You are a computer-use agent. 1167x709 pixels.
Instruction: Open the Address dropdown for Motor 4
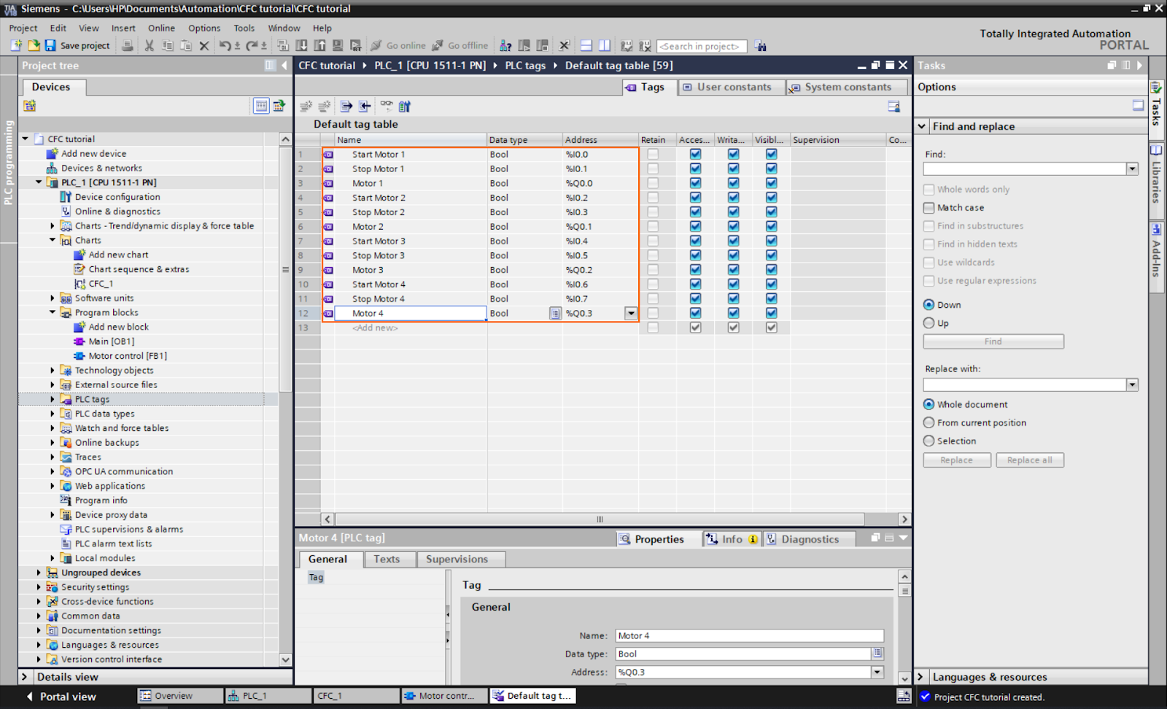click(629, 313)
